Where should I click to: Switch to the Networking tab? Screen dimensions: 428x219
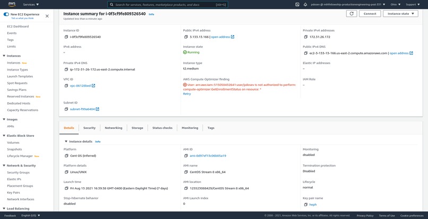click(x=114, y=128)
